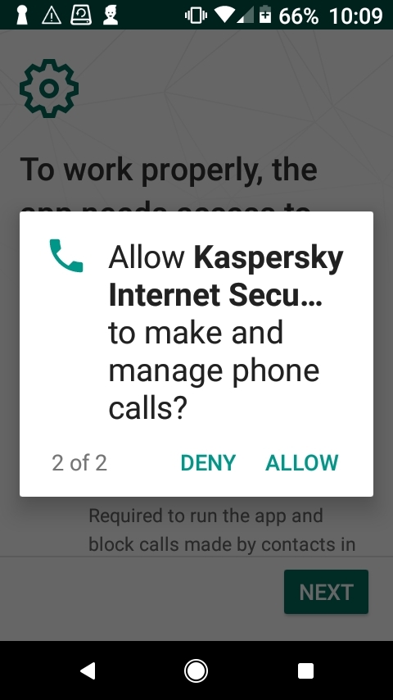Tap the gear settings icon

click(49, 89)
